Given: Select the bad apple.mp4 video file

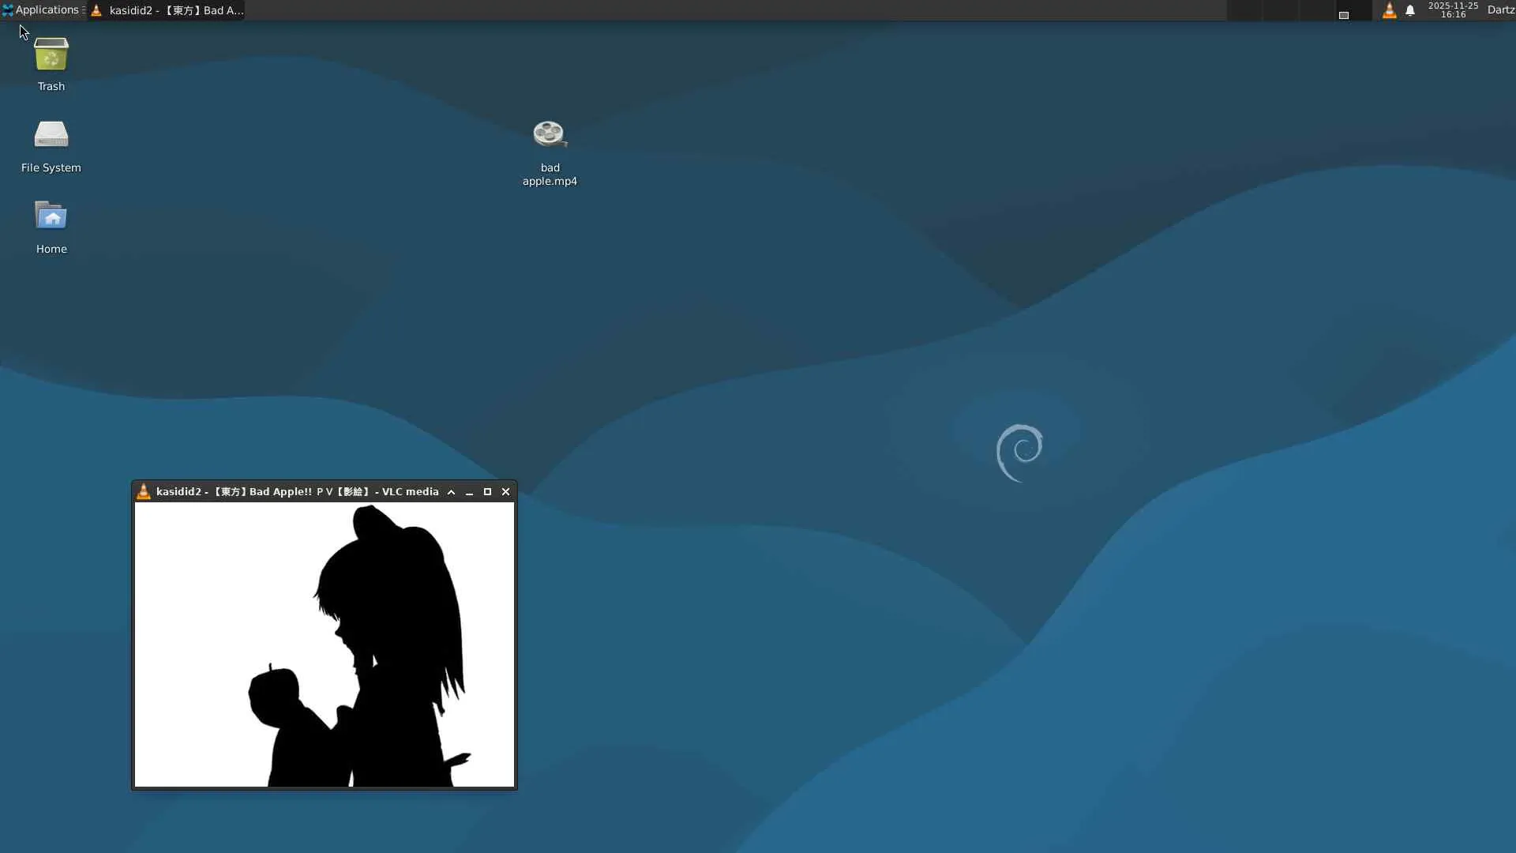Looking at the screenshot, I should [550, 136].
